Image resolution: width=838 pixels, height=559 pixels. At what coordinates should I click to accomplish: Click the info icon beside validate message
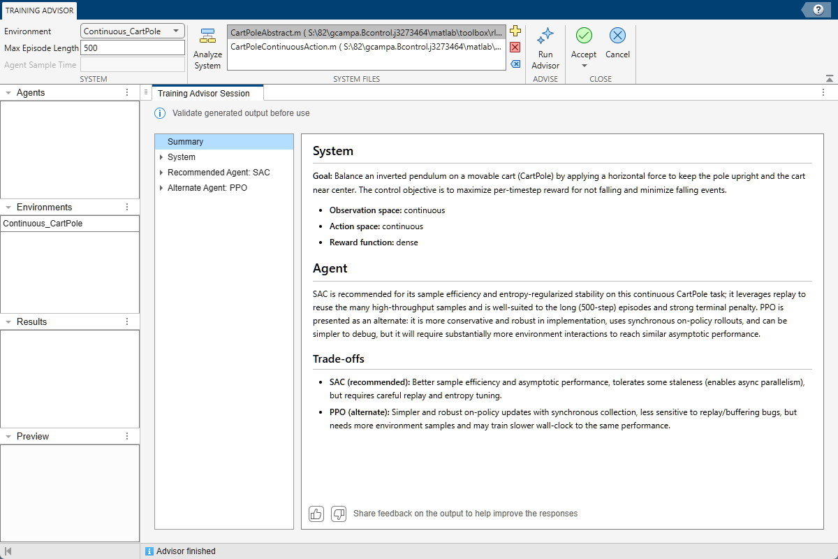[x=160, y=113]
